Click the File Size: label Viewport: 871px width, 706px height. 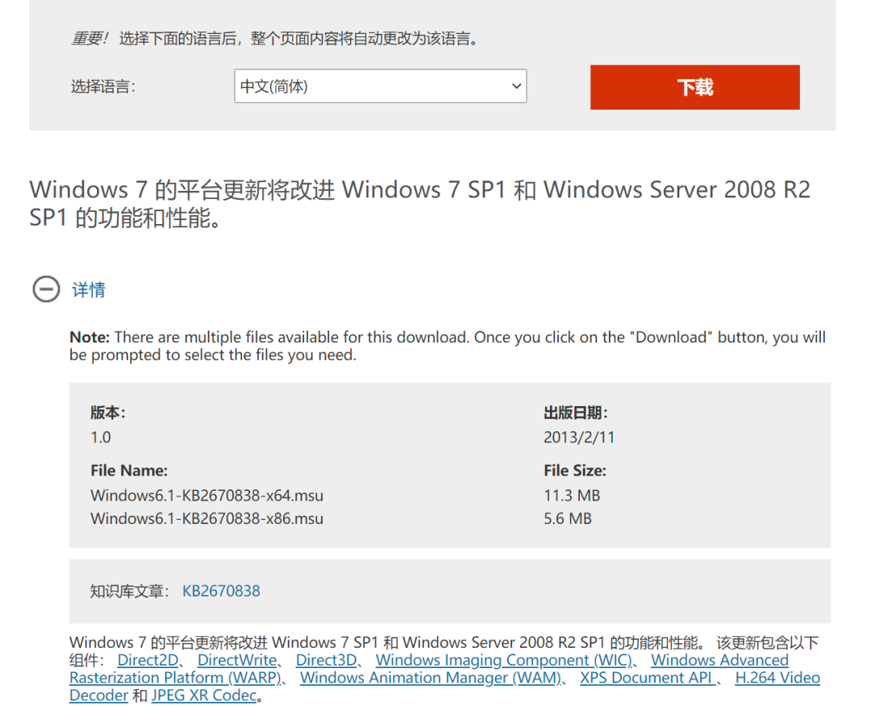click(575, 471)
